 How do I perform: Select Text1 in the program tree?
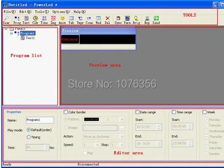tap(30, 38)
